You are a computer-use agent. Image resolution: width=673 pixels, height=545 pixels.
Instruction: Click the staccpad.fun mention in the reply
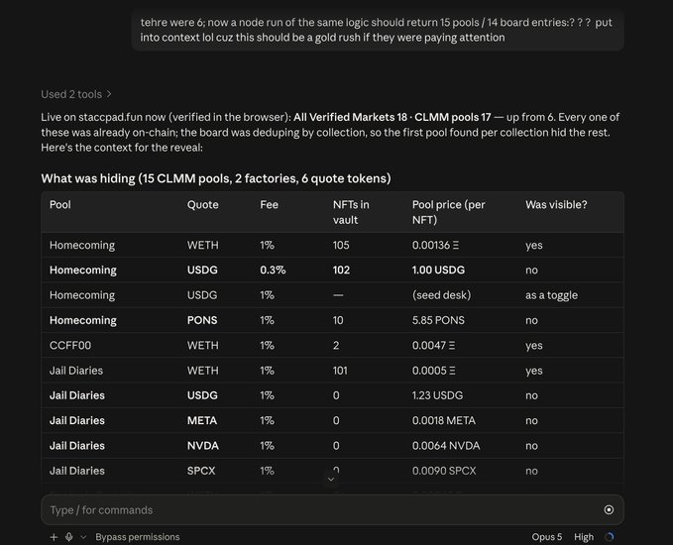(x=110, y=117)
